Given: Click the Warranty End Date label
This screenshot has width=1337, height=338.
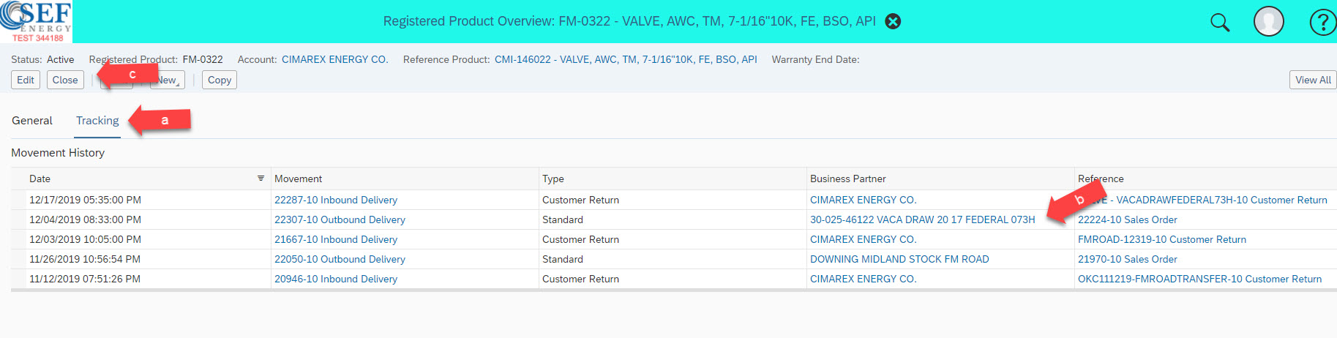Looking at the screenshot, I should (x=815, y=59).
